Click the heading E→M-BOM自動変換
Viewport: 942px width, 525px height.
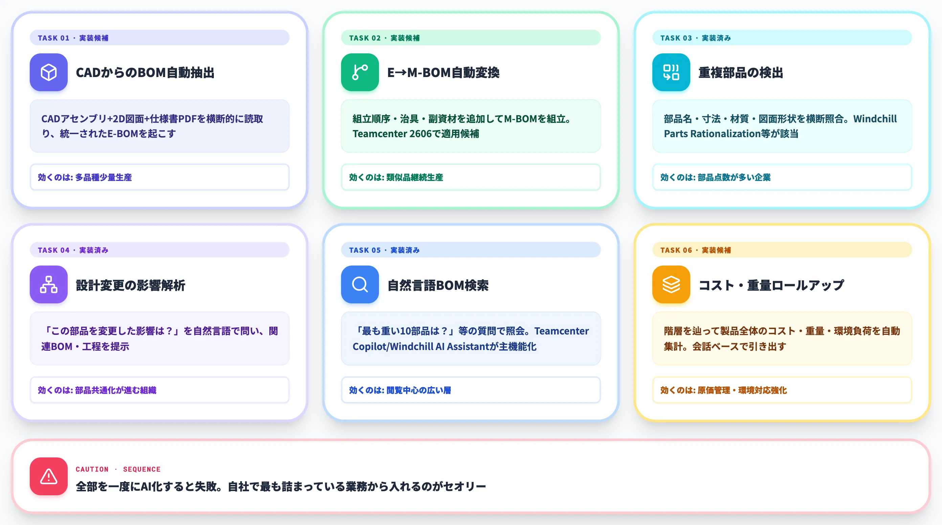click(x=443, y=73)
